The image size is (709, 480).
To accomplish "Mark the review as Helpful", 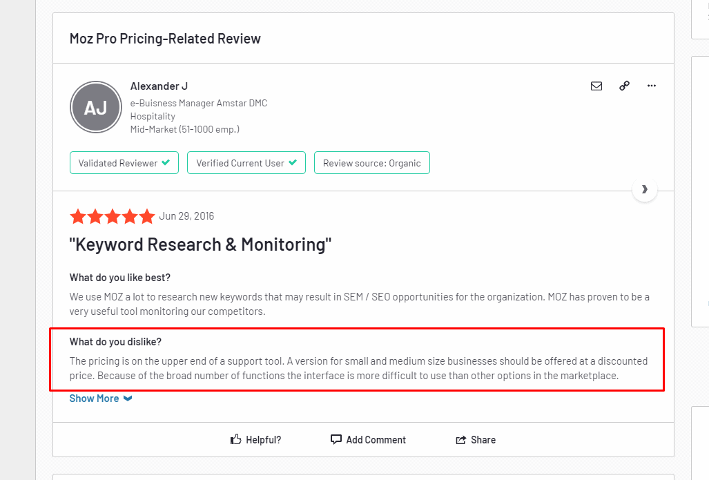I will pyautogui.click(x=255, y=439).
